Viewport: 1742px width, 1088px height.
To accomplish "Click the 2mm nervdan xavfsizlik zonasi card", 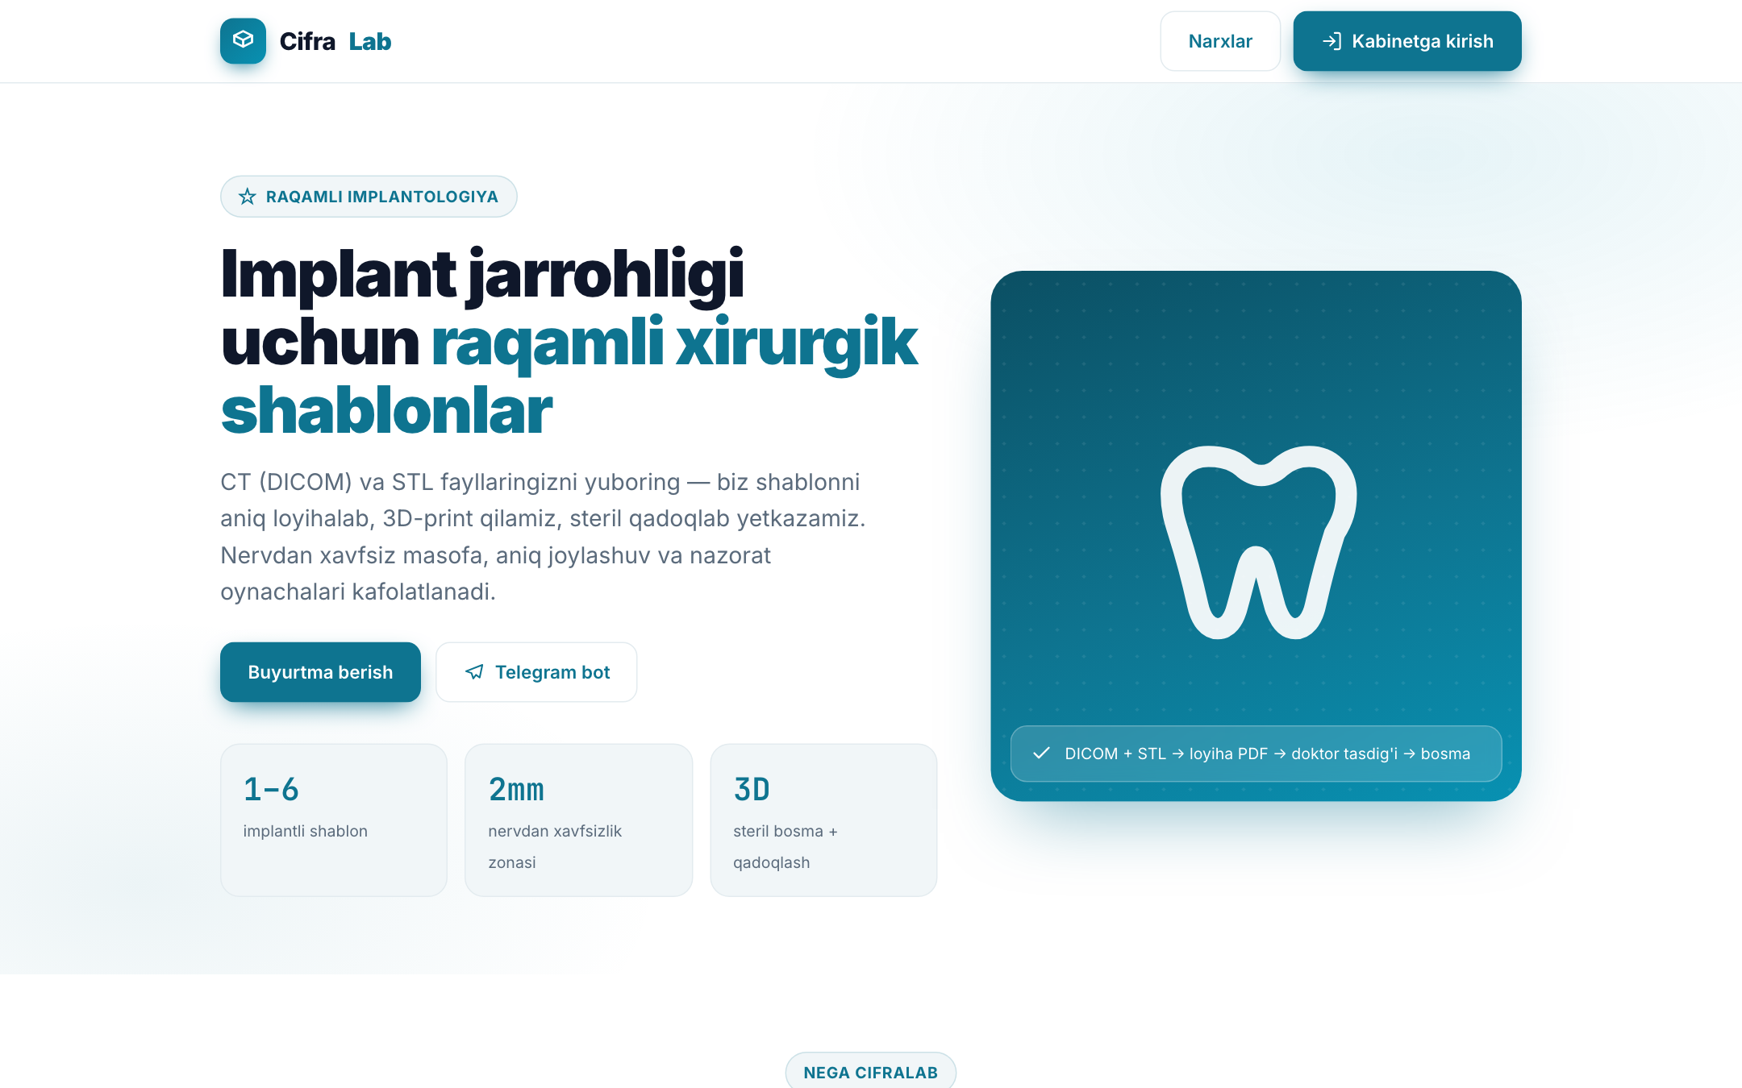I will [579, 820].
